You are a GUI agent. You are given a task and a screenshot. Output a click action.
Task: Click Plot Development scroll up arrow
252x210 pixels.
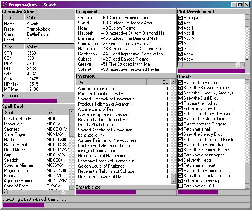(x=247, y=17)
